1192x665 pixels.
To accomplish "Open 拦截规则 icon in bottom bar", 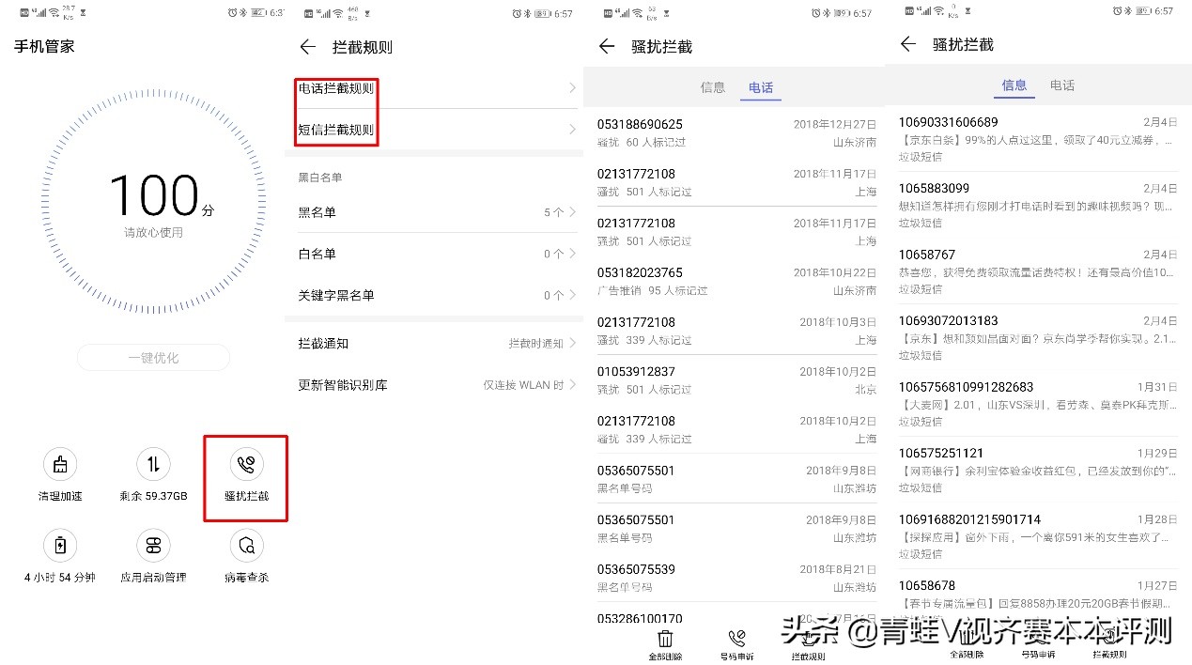I will pyautogui.click(x=806, y=641).
